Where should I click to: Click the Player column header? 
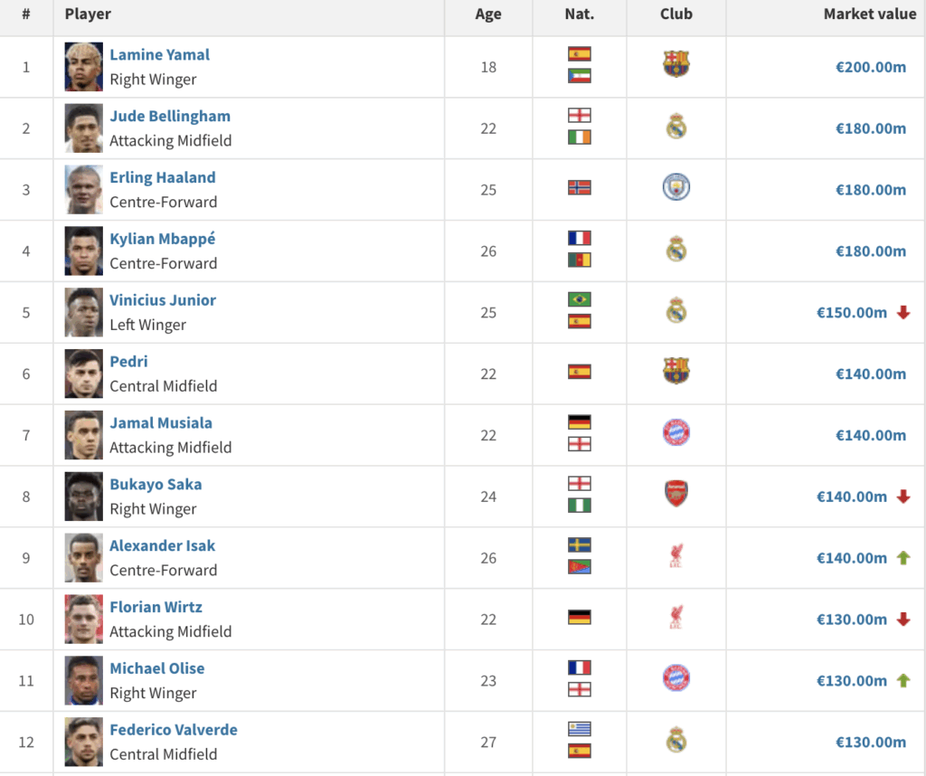[x=88, y=14]
